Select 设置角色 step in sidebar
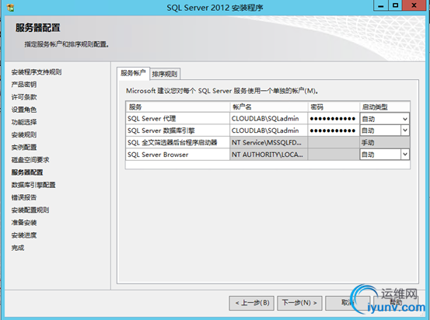The height and width of the screenshot is (320, 430). click(x=24, y=110)
